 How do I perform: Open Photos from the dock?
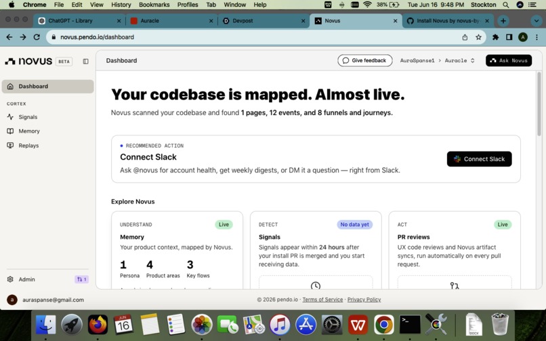pos(202,325)
